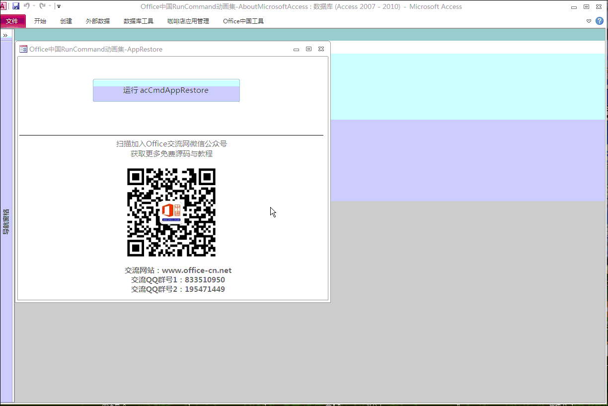Click the WeChat QR code image

coord(171,212)
